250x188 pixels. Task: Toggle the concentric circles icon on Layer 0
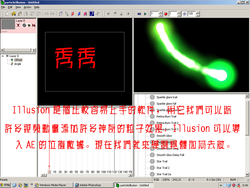24,25
